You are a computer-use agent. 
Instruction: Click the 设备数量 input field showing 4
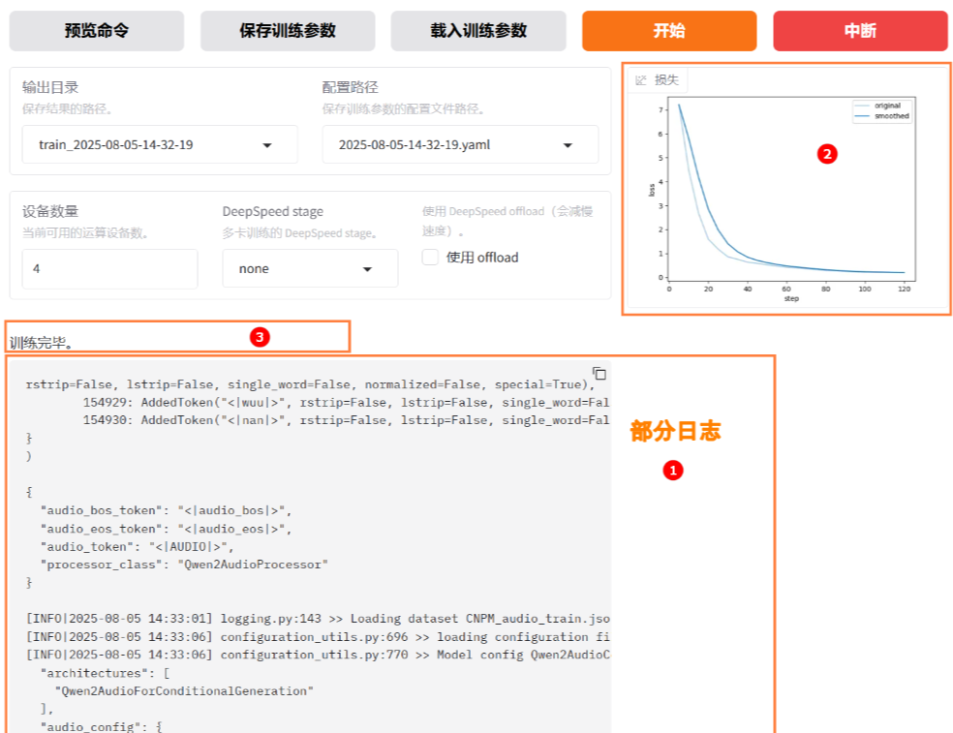(x=110, y=268)
